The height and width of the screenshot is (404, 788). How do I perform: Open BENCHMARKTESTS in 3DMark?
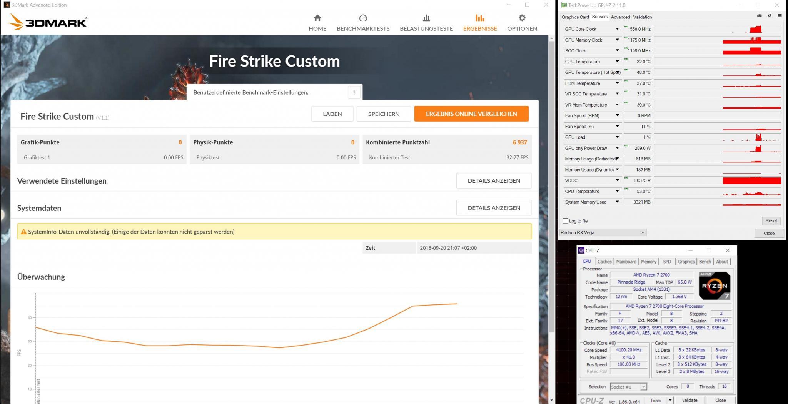363,23
